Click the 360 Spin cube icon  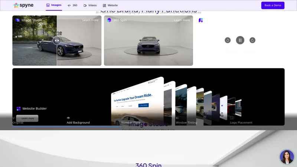click(109, 20)
